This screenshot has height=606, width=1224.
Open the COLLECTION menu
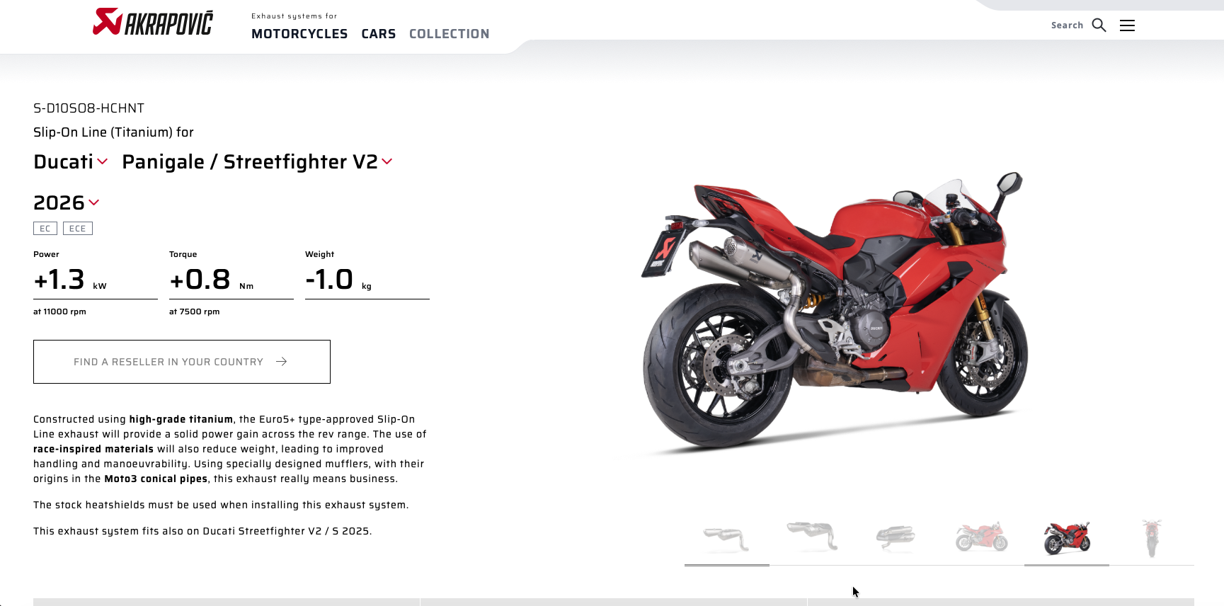pyautogui.click(x=450, y=34)
